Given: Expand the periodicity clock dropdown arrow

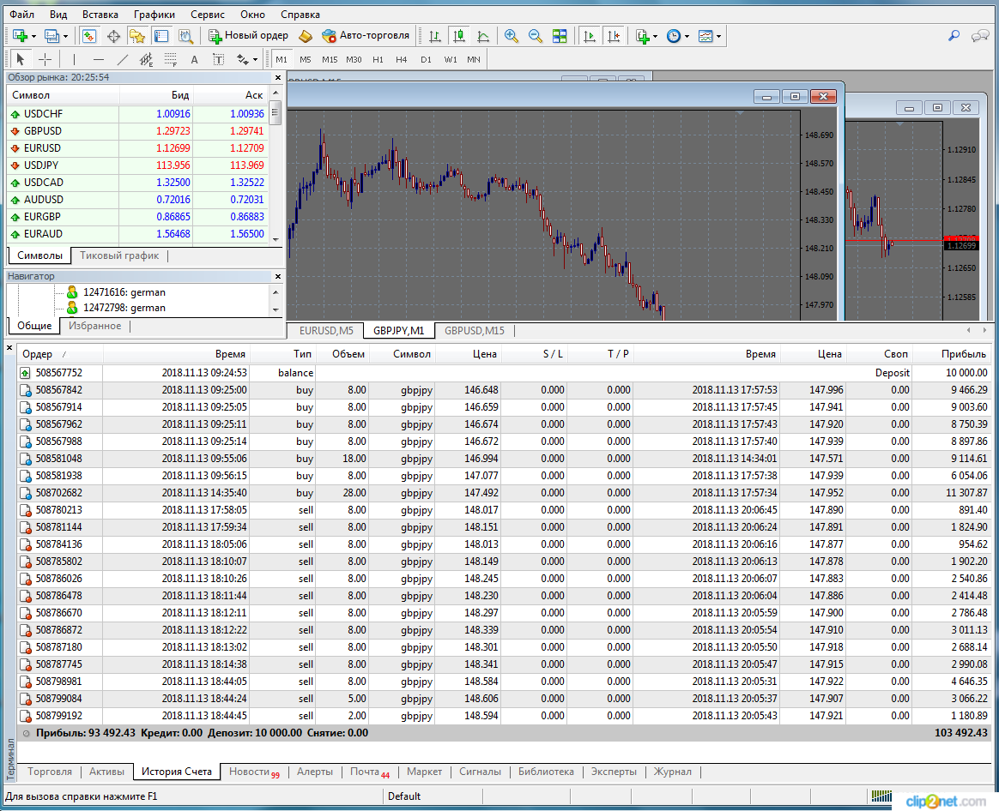Looking at the screenshot, I should tap(687, 36).
